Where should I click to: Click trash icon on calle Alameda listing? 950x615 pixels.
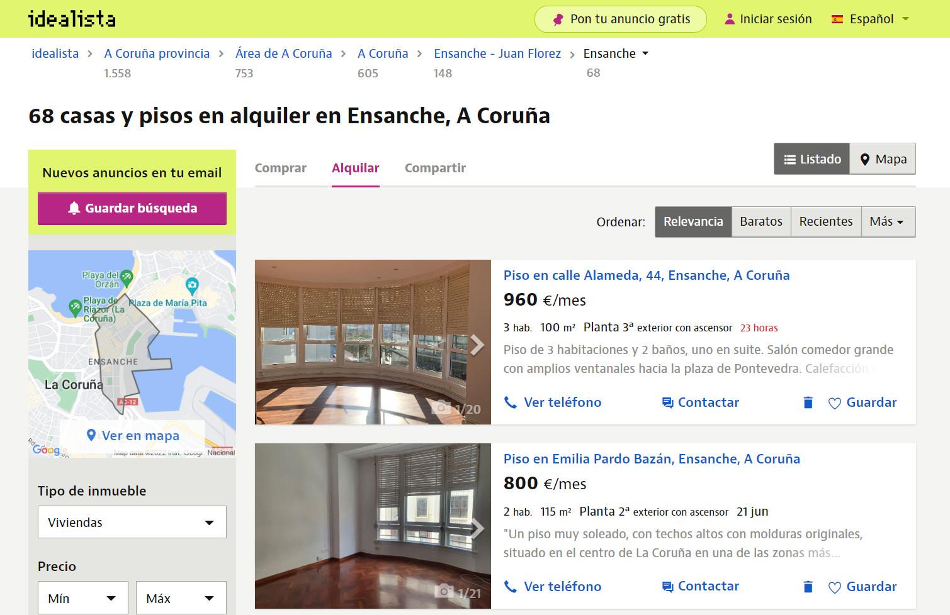(808, 402)
